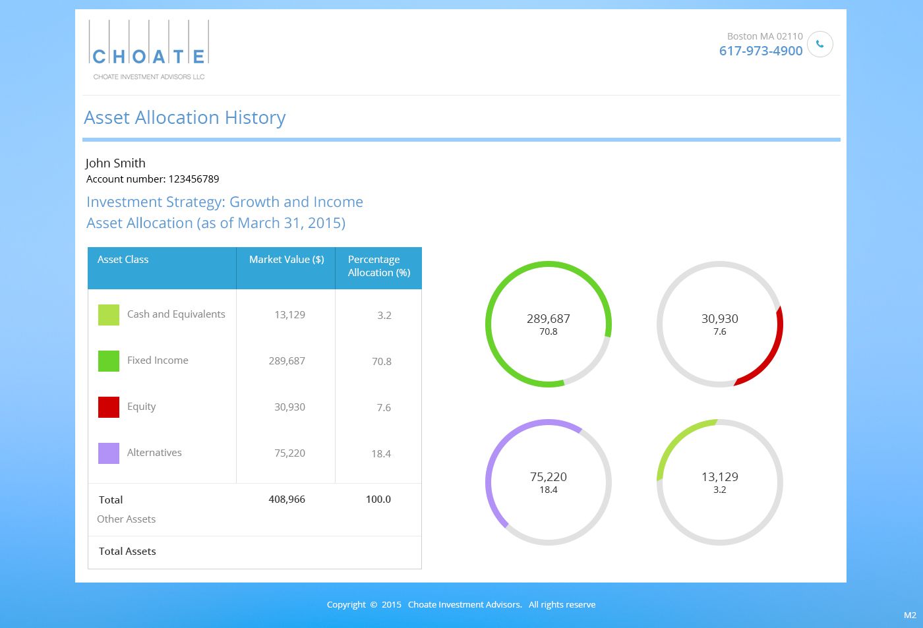923x628 pixels.
Task: Click the Cash and Equivalents color swatch
Action: coord(109,315)
